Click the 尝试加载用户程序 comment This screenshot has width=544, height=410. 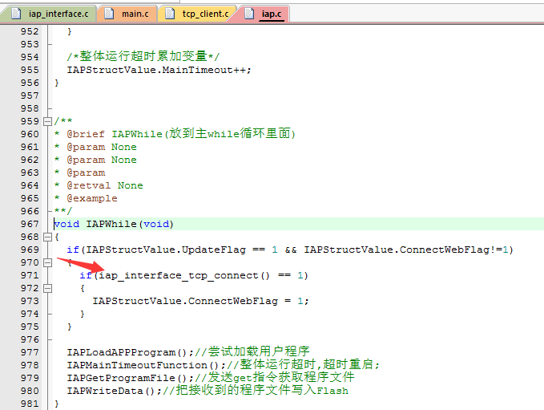tap(252, 351)
